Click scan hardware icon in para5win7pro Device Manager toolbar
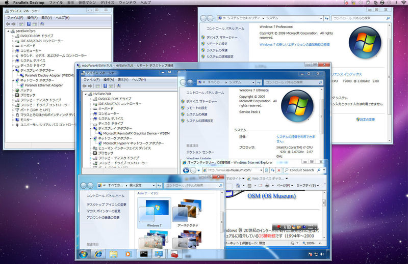Screen dimensions: 408x264 pyautogui.click(x=42, y=24)
